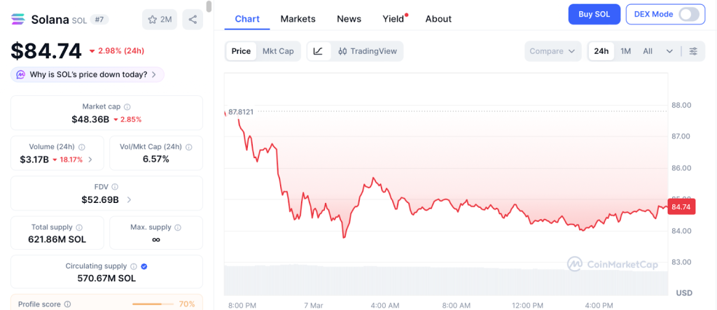717x310 pixels.
Task: Click the FDV info icon
Action: point(115,187)
